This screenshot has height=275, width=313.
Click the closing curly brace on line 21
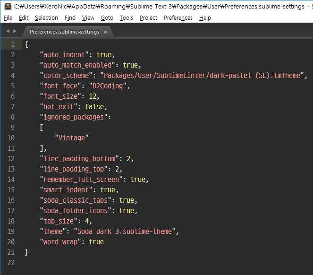(26, 252)
